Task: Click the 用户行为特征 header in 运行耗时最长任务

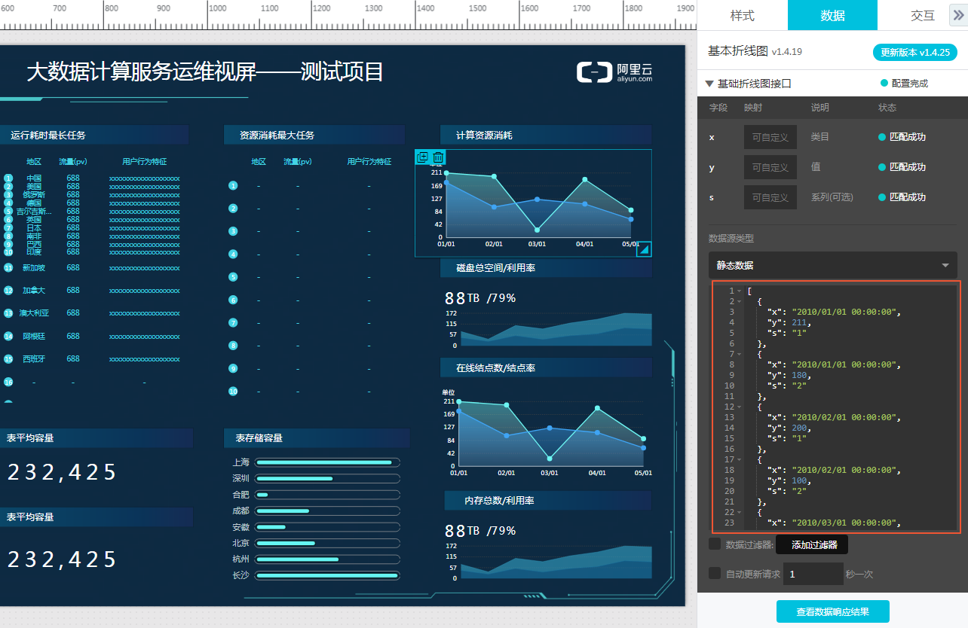Action: (x=145, y=162)
